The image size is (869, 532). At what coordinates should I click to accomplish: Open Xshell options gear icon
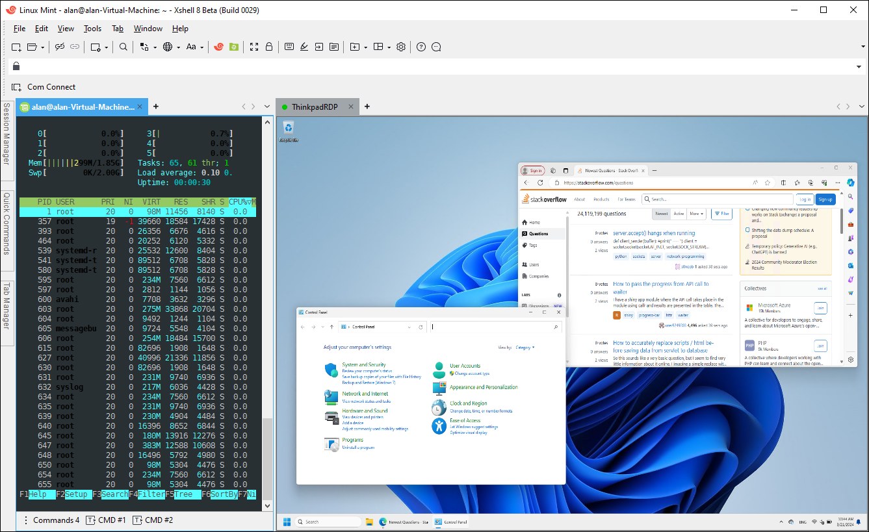pyautogui.click(x=402, y=47)
